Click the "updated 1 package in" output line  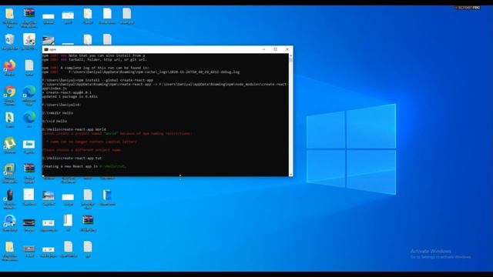[70, 96]
